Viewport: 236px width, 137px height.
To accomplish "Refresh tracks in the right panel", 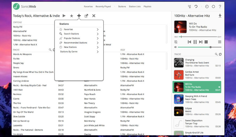I will point(220,54).
